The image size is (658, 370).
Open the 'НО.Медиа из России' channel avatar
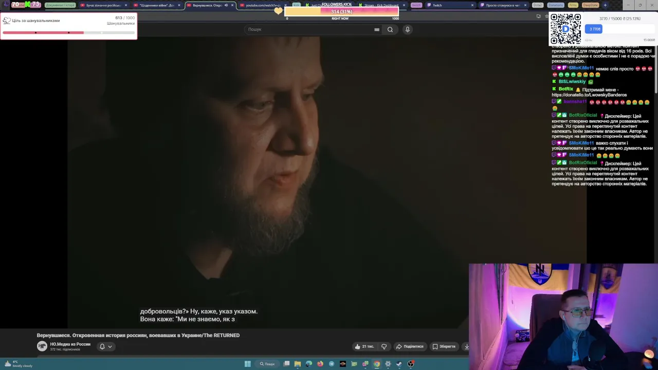click(42, 346)
